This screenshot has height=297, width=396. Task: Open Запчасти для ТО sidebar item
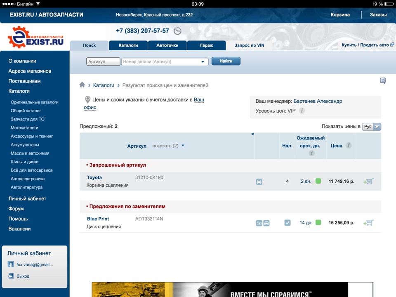[28, 119]
